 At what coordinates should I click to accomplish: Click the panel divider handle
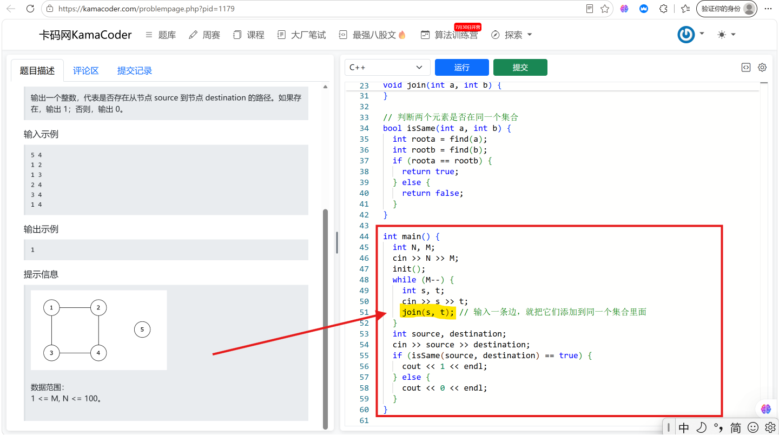337,243
